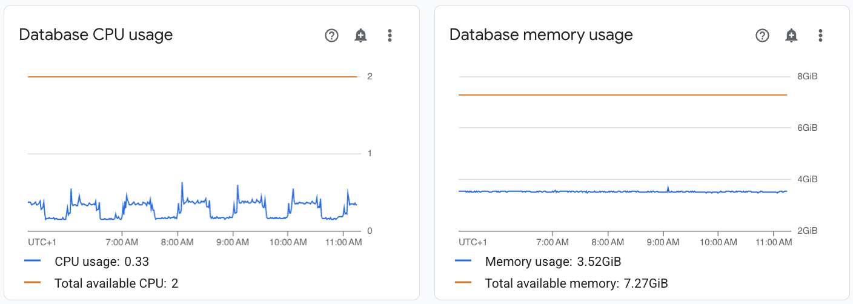The height and width of the screenshot is (304, 853).
Task: Toggle the Total available CPU legend series
Action: click(x=101, y=283)
